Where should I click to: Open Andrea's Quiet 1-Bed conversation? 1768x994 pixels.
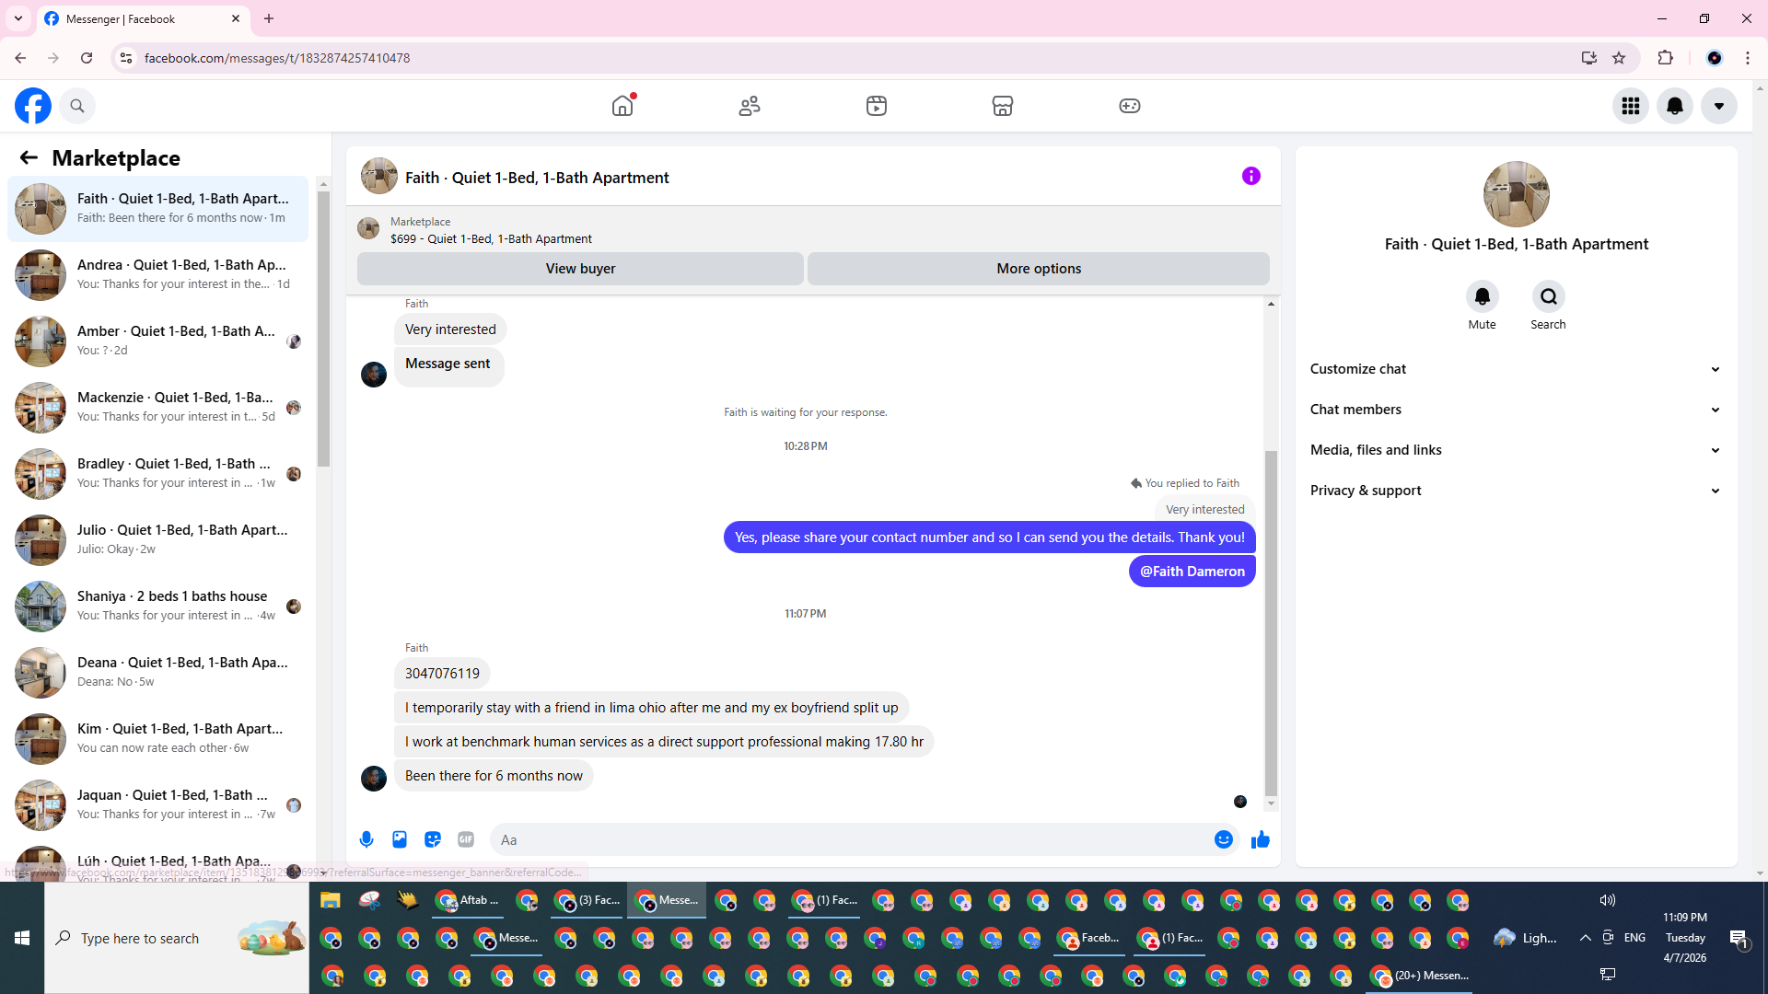[157, 275]
